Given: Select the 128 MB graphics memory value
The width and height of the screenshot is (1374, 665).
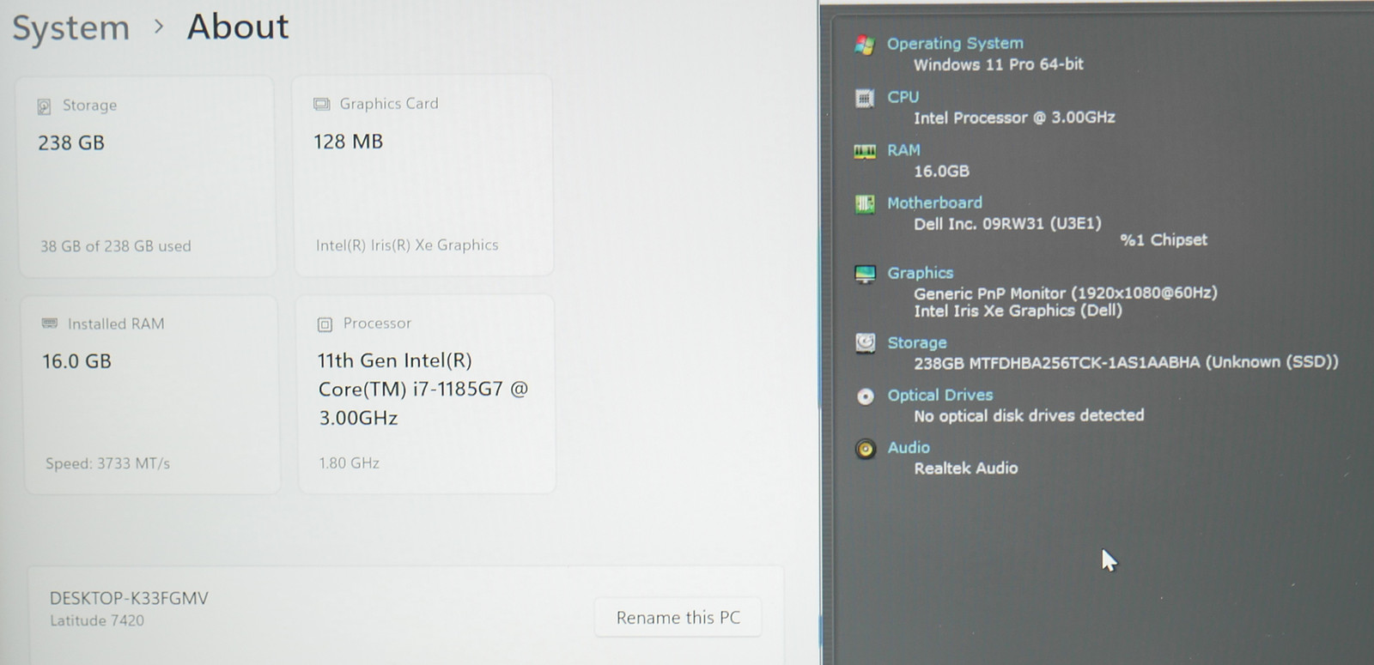Looking at the screenshot, I should [x=348, y=142].
